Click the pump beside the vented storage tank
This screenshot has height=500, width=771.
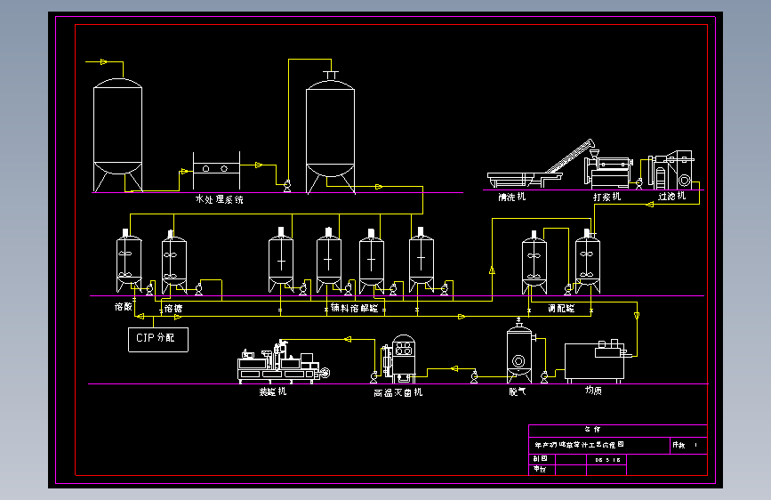point(287,186)
